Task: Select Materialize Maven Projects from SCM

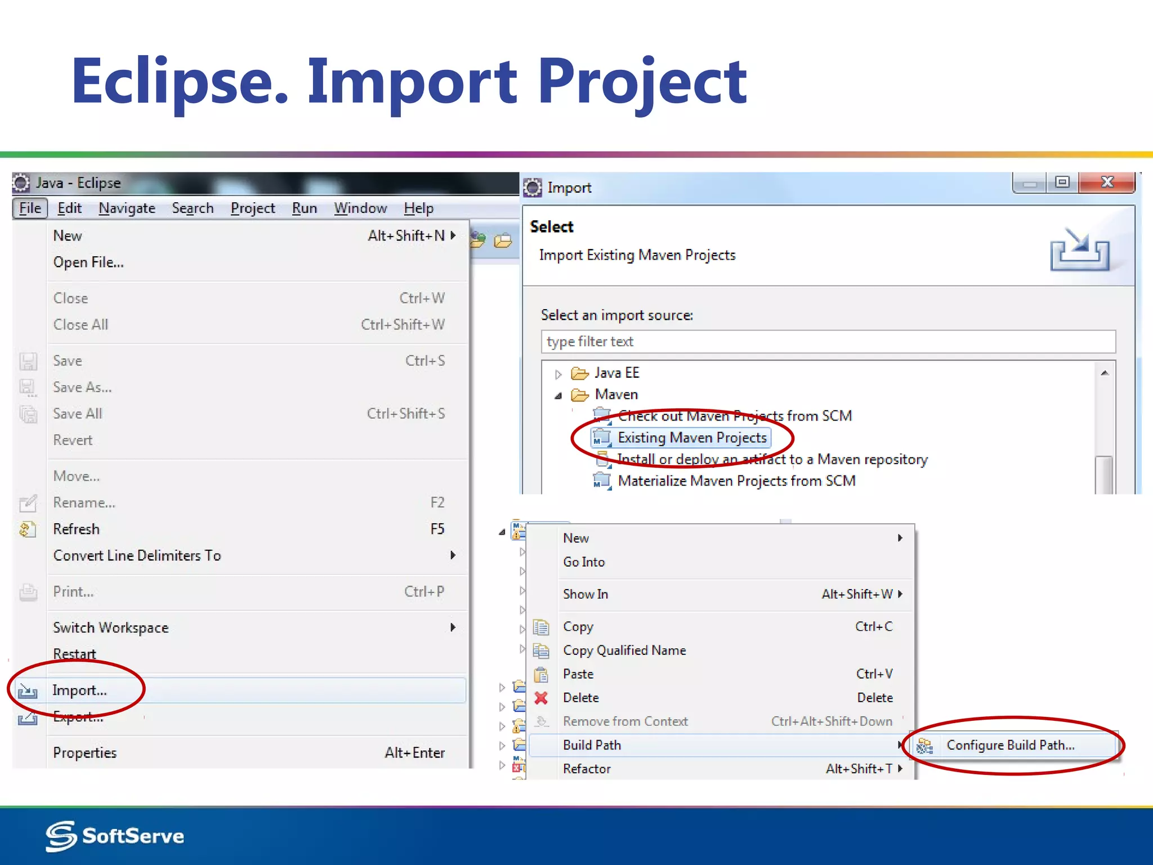Action: point(736,481)
